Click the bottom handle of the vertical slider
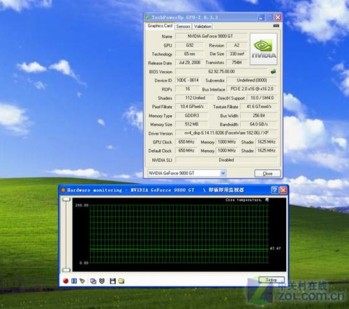349x309 pixels. tap(66, 270)
